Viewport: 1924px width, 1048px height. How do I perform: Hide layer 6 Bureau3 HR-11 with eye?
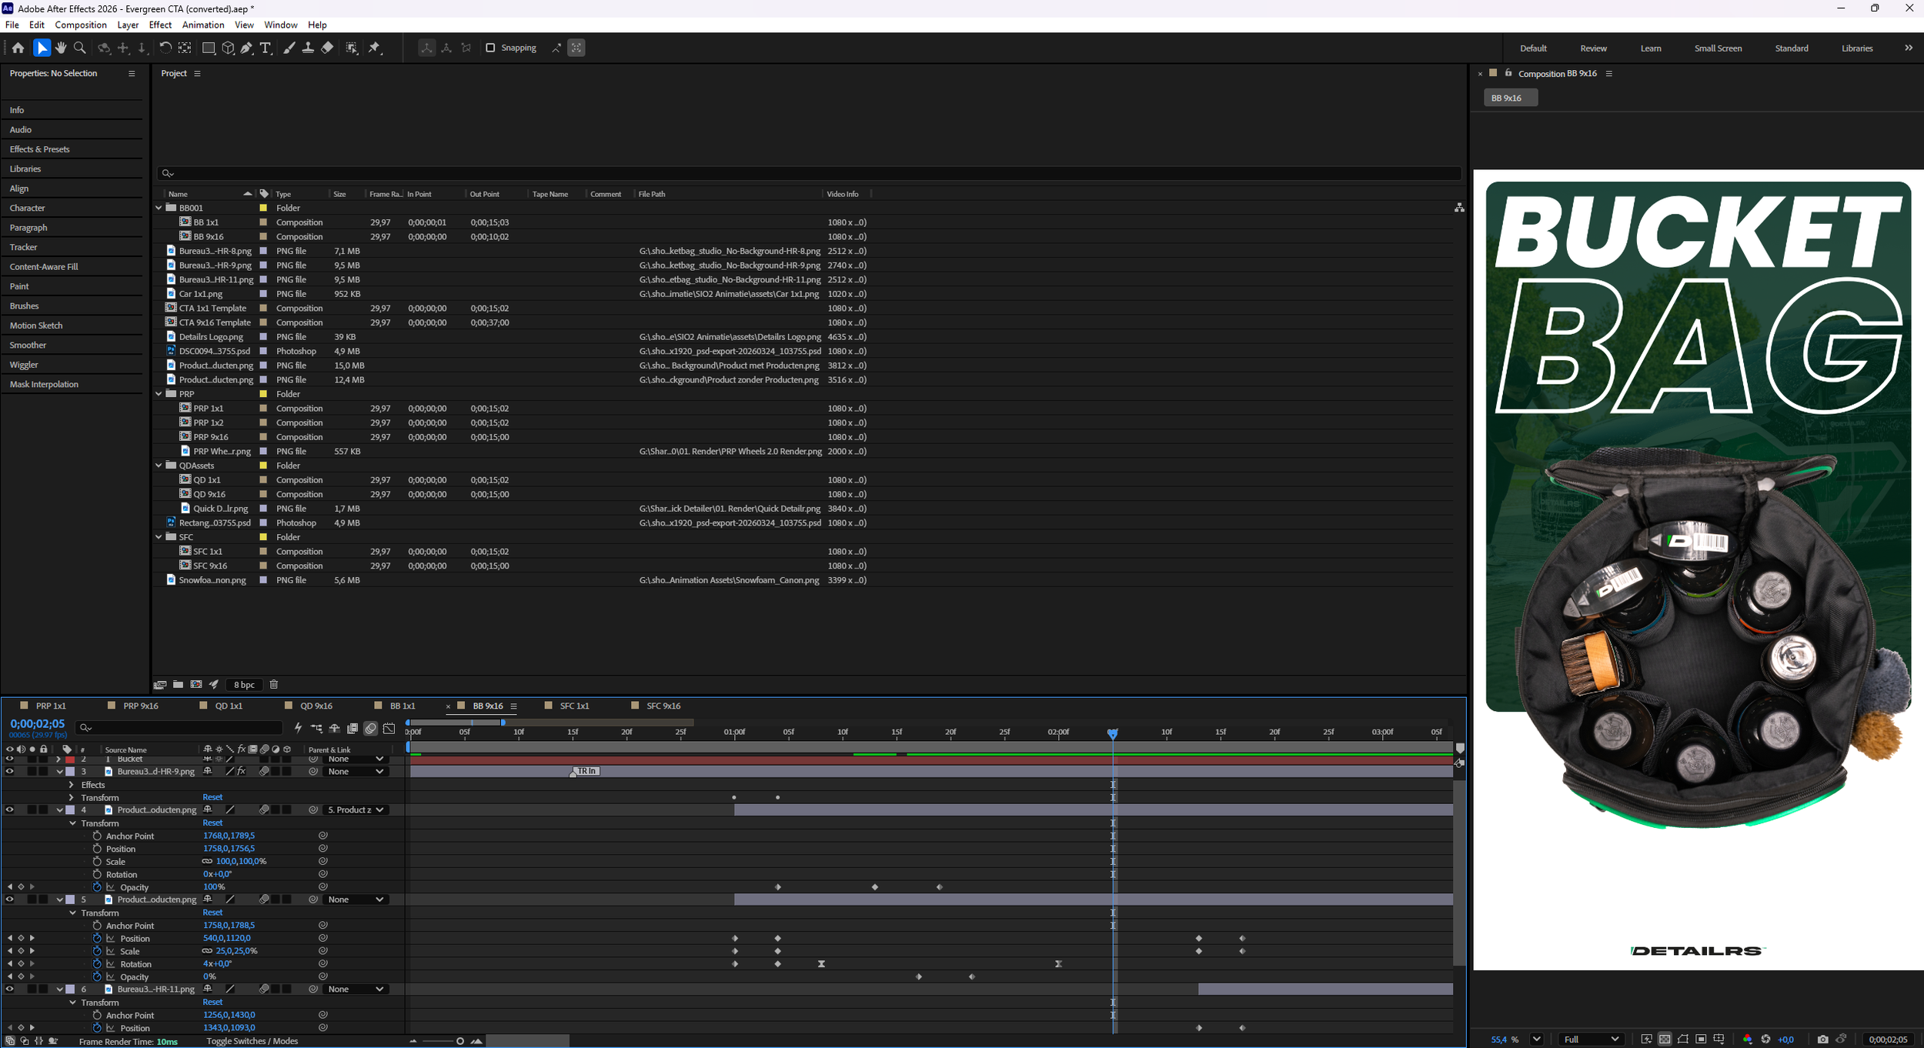[9, 989]
